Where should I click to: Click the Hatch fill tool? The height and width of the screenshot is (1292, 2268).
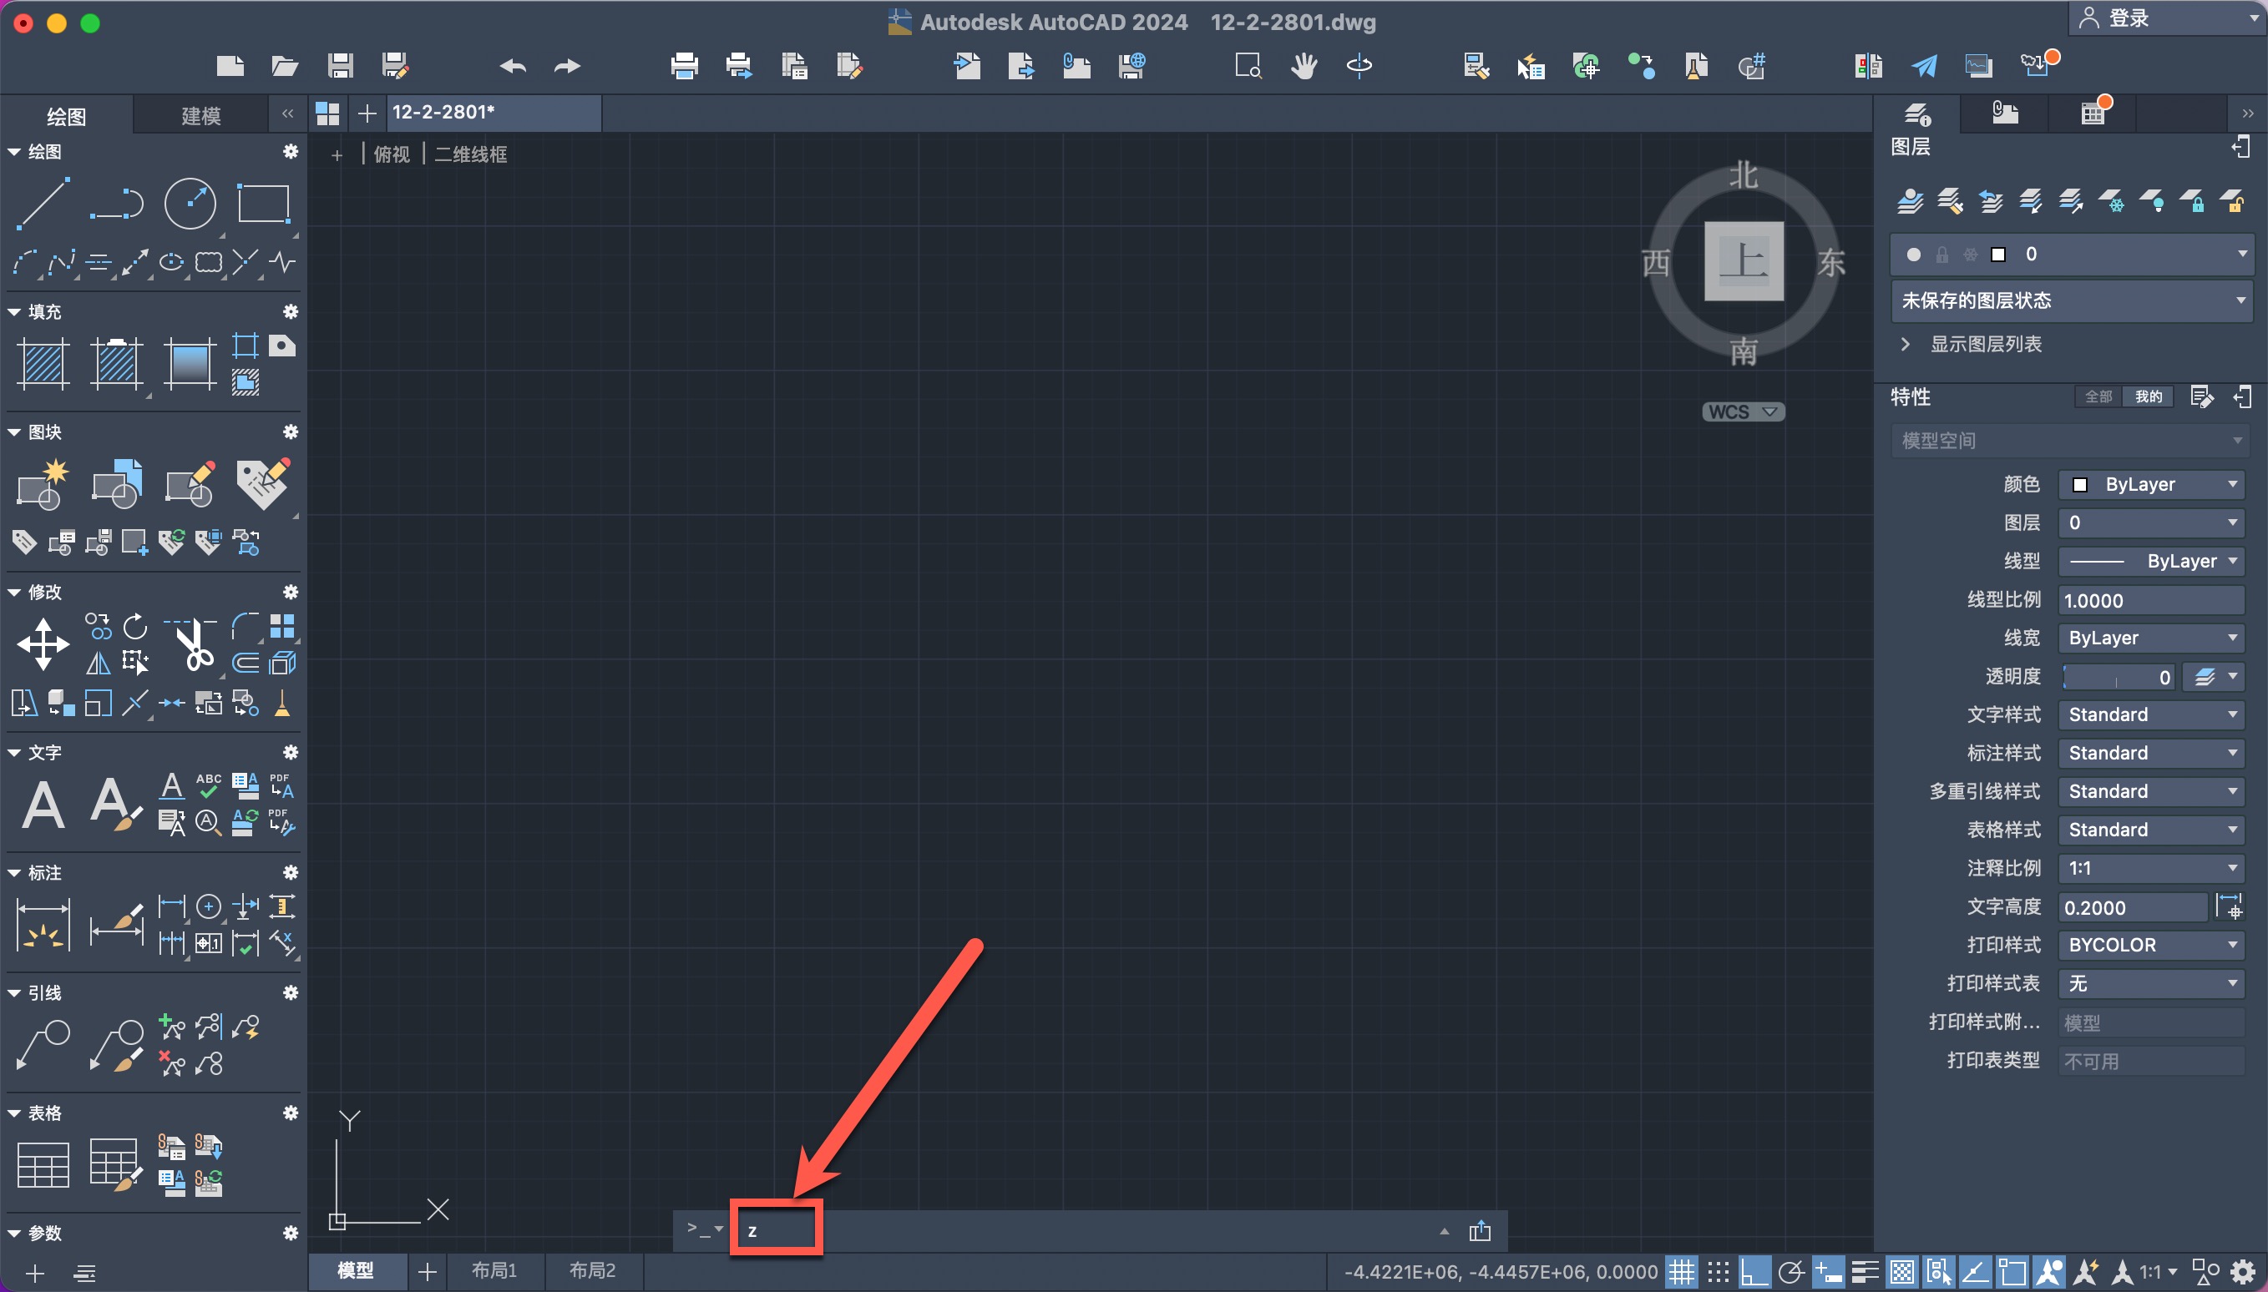coord(43,364)
